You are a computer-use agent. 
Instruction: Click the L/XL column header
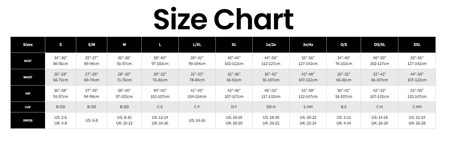click(197, 45)
